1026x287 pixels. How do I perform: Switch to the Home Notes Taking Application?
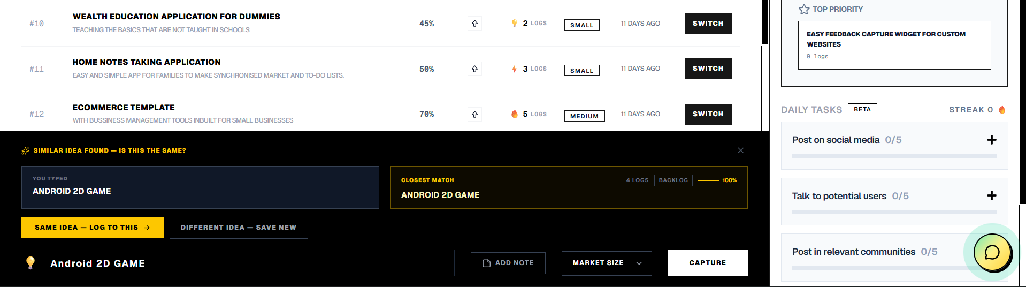pos(708,69)
